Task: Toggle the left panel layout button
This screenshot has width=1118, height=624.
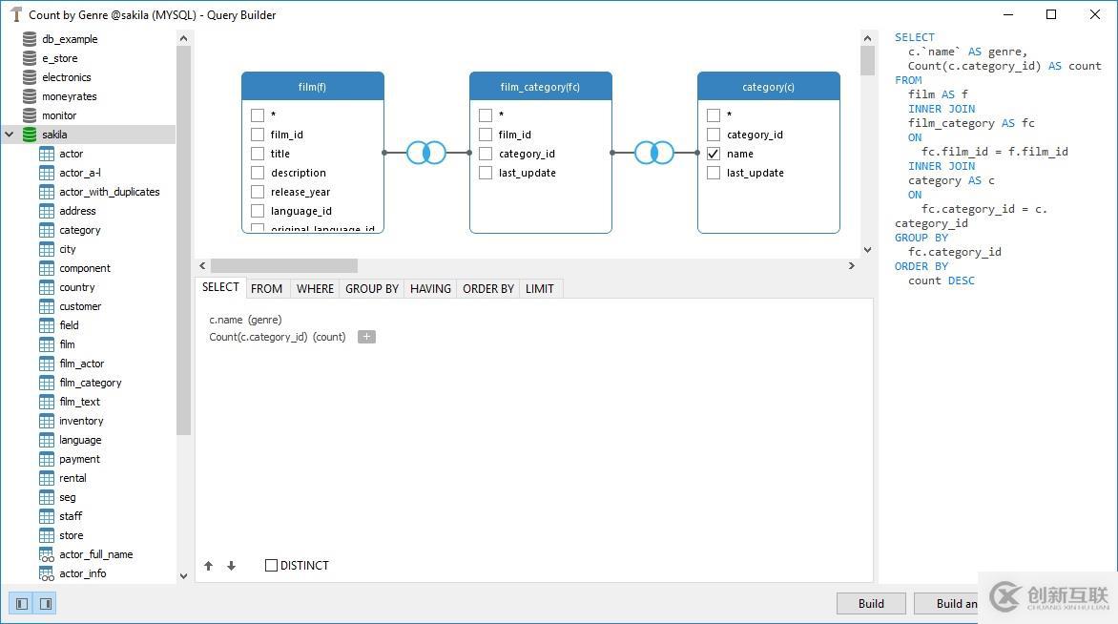Action: [22, 604]
